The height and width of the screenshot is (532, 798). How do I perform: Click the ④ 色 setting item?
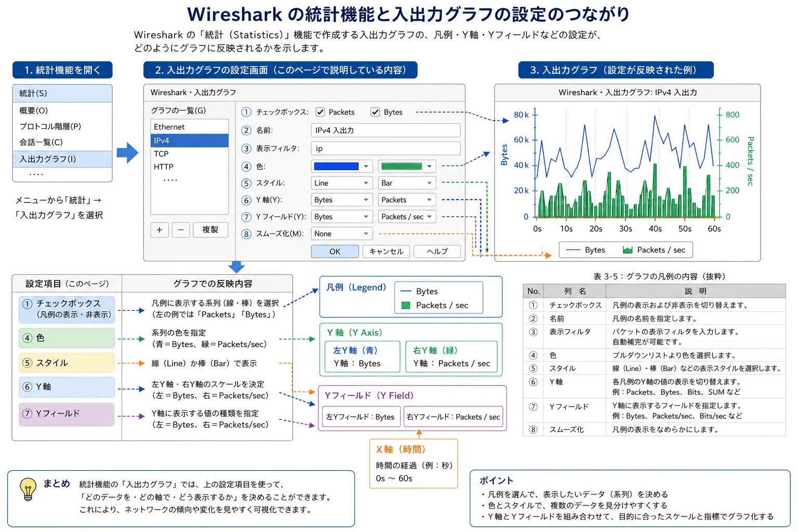point(67,338)
